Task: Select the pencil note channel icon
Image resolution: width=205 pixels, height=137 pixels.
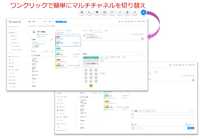Action: pos(135,12)
